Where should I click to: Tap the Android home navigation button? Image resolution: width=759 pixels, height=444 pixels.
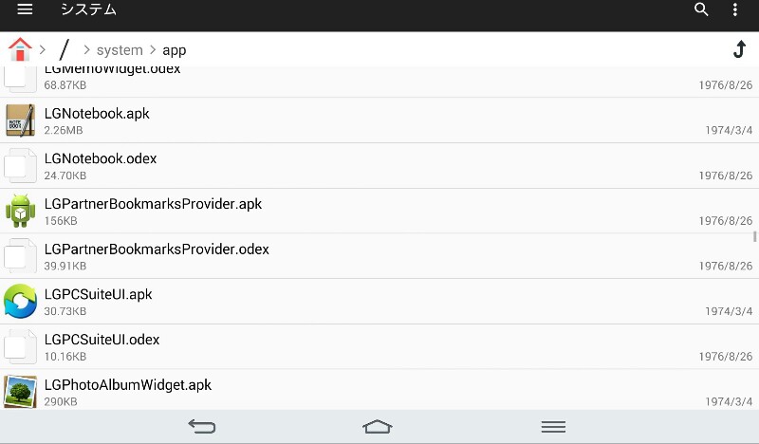click(377, 426)
